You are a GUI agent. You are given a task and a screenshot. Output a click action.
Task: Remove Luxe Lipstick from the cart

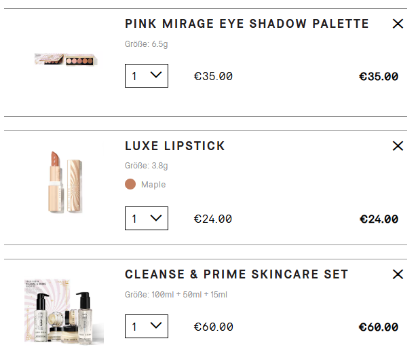(x=398, y=146)
